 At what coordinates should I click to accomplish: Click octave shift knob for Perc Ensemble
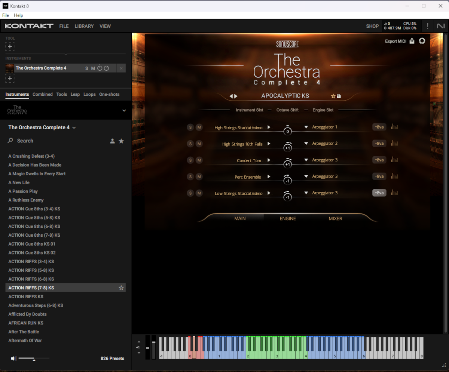click(287, 180)
